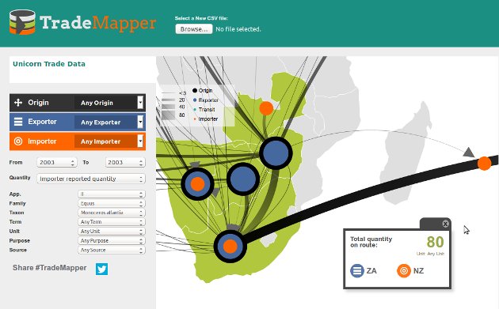Click the TradeMapper logo icon
Screen dimensions: 499x309
[x=22, y=22]
